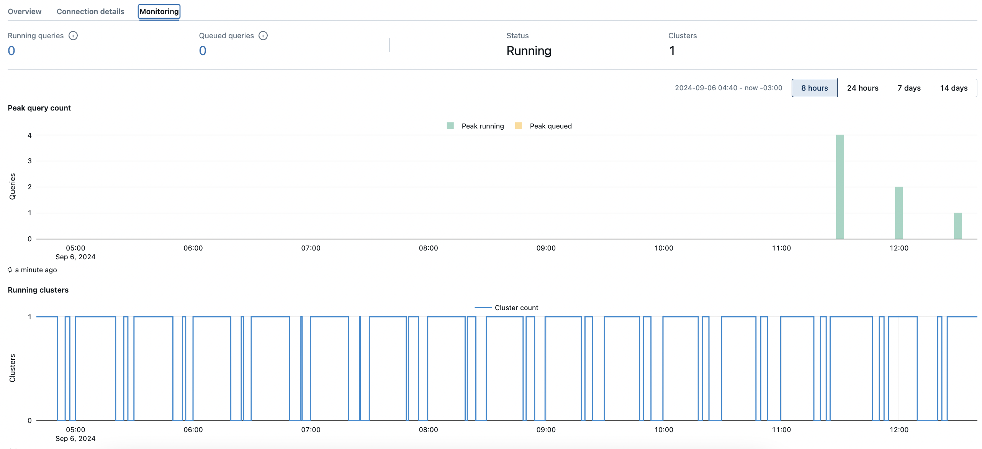Select the 8 hours time range
The height and width of the screenshot is (449, 982).
(x=814, y=88)
